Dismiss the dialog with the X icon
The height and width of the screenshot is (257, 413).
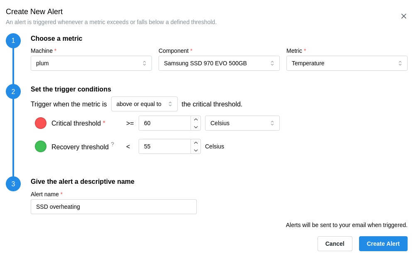[404, 16]
